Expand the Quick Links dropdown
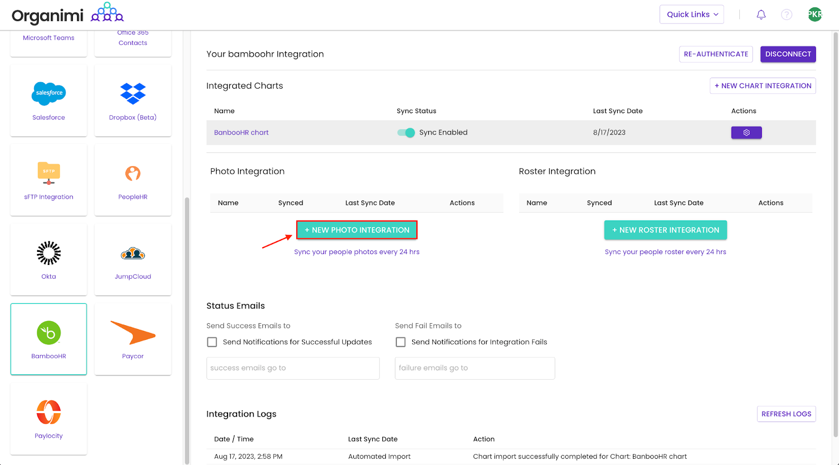Image resolution: width=839 pixels, height=465 pixels. [692, 14]
